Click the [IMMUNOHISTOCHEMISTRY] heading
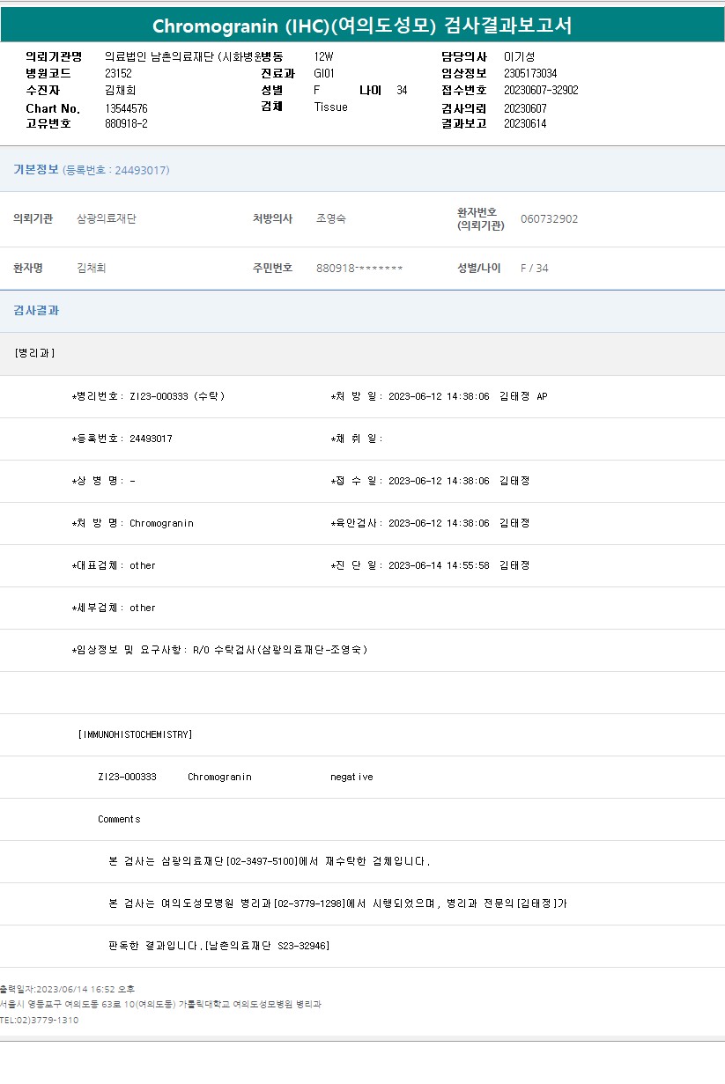The height and width of the screenshot is (1084, 725). pyautogui.click(x=135, y=734)
